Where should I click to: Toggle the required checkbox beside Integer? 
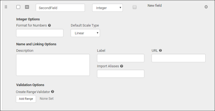135,7
